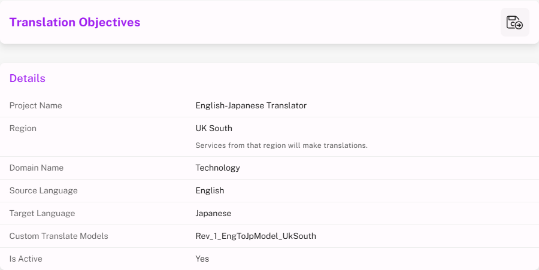The width and height of the screenshot is (539, 270).
Task: Click the Project Name field label
Action: (36, 105)
